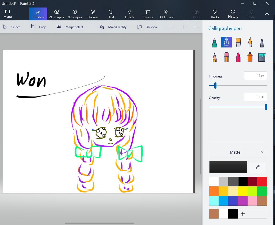Click the Thickness slider handle

[215, 86]
